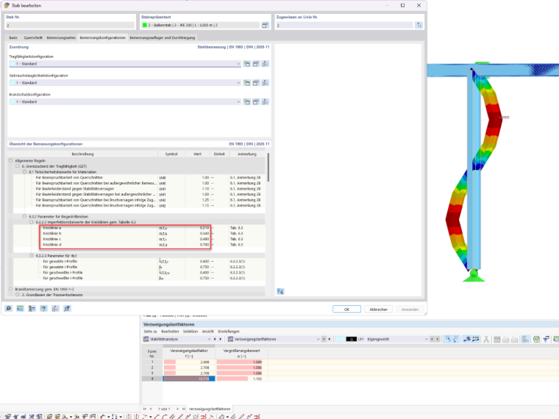559x419 pixels.
Task: Click the configuration overview vertical scrollbar
Action: pos(268,168)
